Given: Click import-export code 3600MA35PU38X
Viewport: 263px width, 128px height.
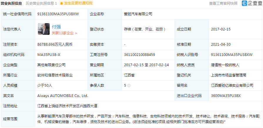Looking at the screenshot, I should pyautogui.click(x=226, y=96).
